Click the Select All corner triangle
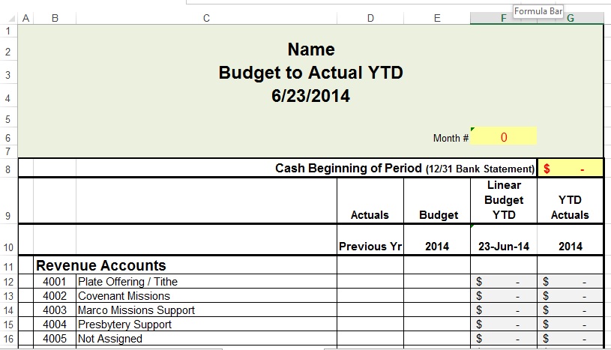 pos(12,18)
